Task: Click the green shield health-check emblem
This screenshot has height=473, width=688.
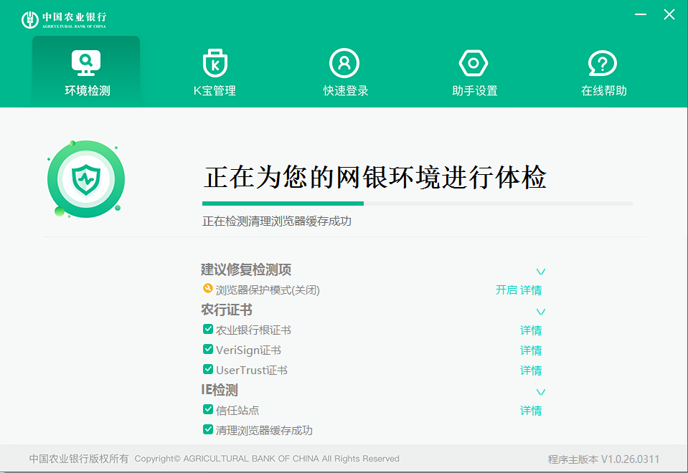Action: coord(86,179)
